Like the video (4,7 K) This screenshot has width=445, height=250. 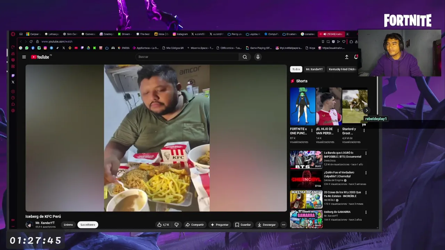tap(163, 225)
